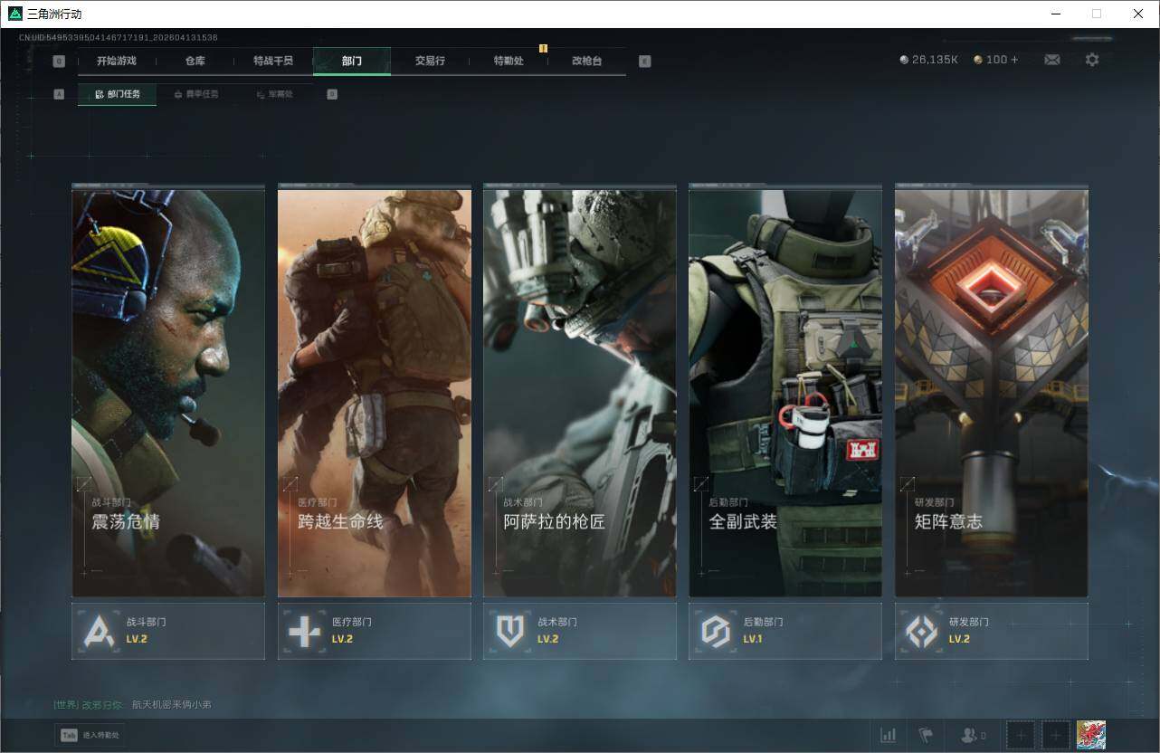Open the 阿萨拉的枪匠 mission card
Screen dimensions: 1160x753
click(579, 392)
